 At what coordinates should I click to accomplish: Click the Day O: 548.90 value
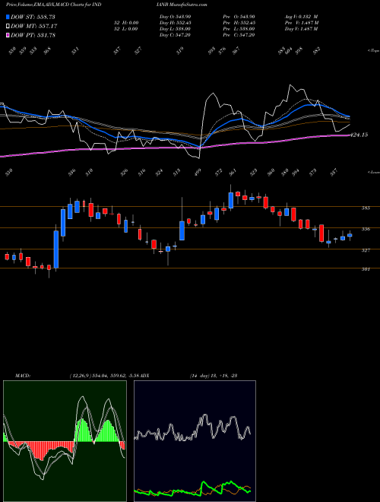[x=175, y=17]
